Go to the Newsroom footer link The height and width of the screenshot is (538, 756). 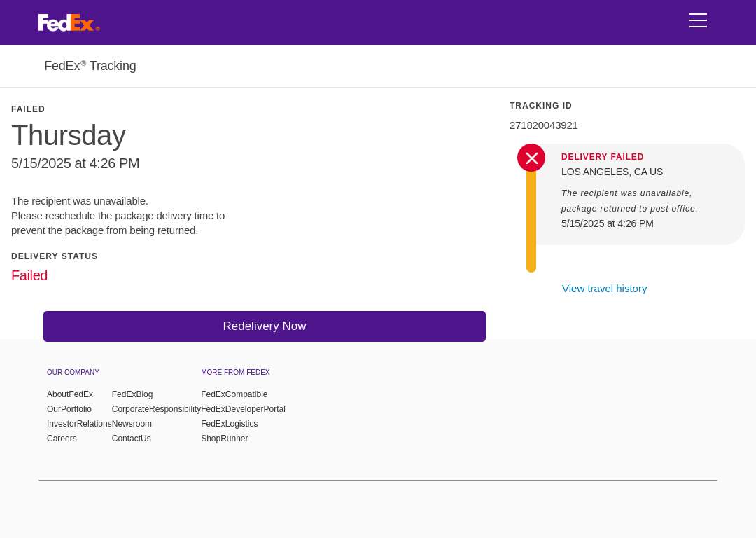pos(132,424)
